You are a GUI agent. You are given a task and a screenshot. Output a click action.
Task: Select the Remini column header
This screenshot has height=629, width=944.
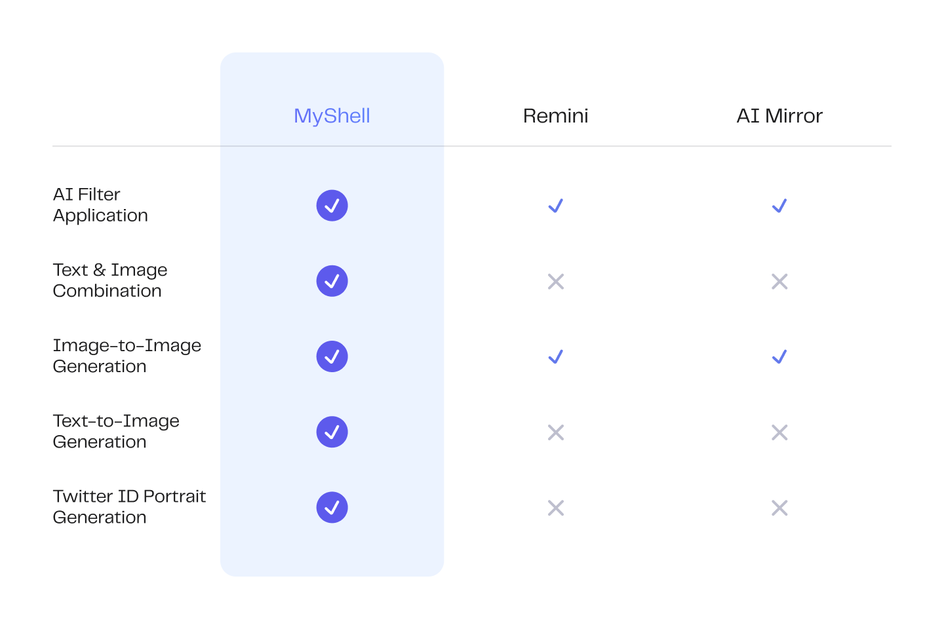[x=555, y=116]
